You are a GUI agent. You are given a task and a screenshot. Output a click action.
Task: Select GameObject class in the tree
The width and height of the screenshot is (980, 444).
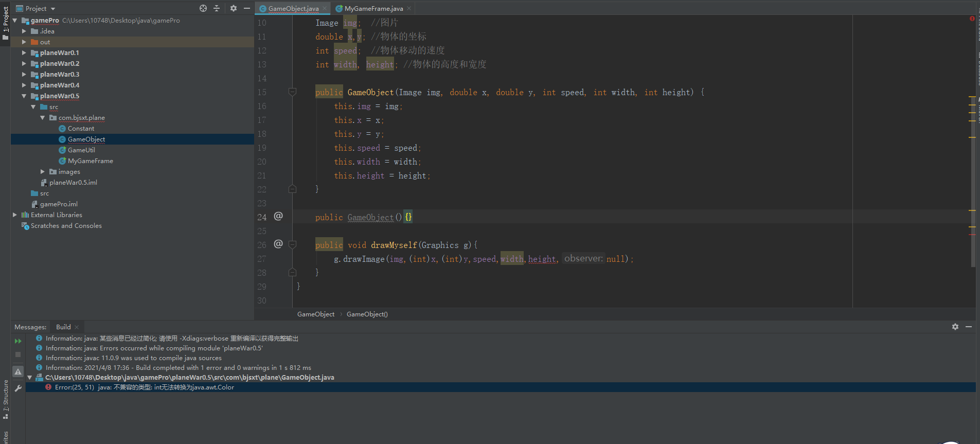click(x=86, y=139)
